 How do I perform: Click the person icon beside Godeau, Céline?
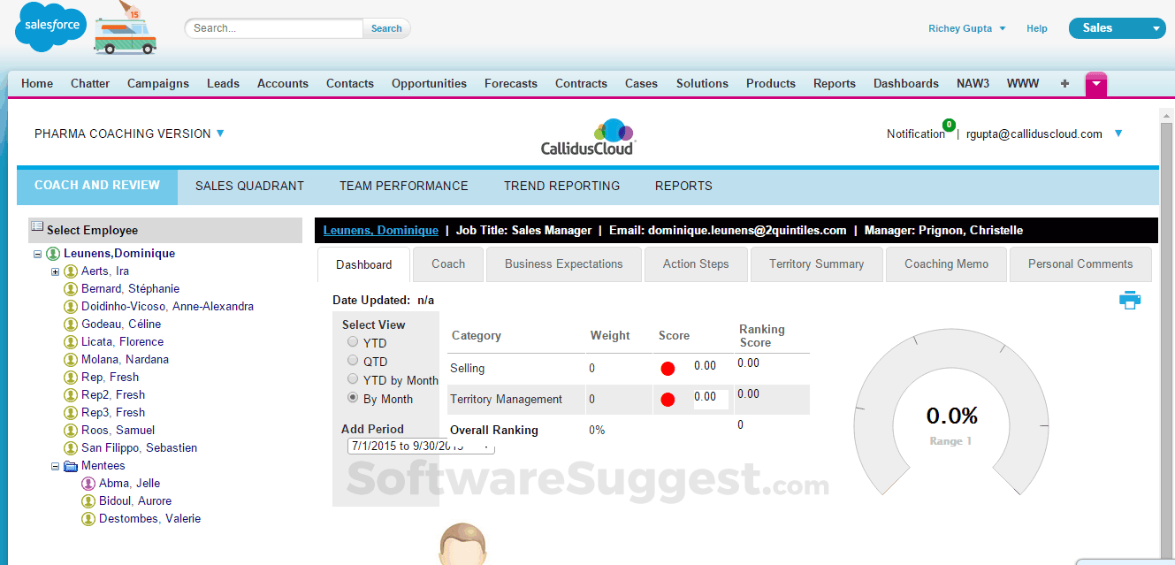click(71, 324)
